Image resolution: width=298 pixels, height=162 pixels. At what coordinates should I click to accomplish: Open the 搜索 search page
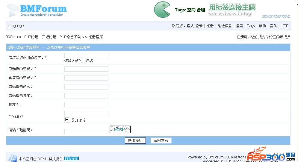[x=239, y=26]
